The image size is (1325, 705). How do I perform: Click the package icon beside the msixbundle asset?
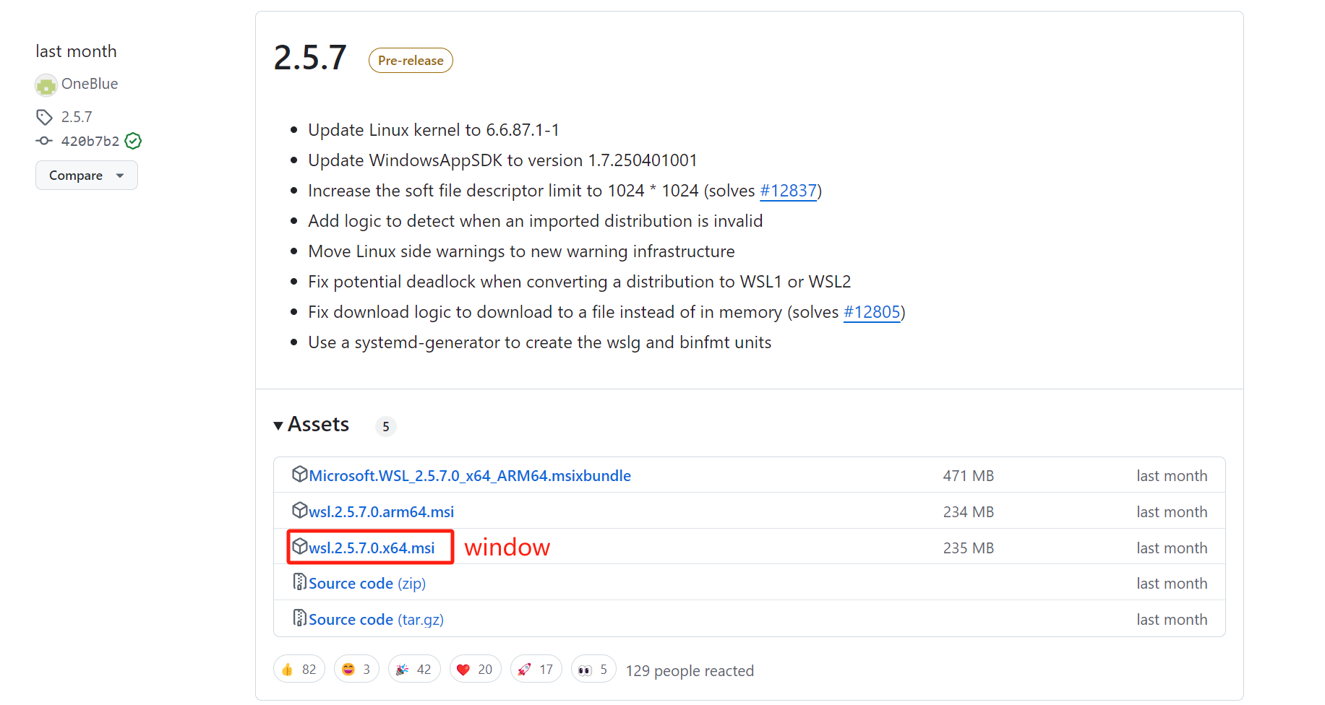(x=299, y=475)
